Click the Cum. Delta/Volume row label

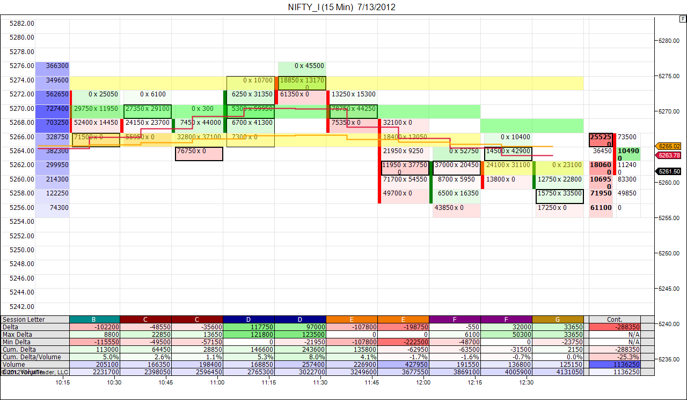(x=35, y=357)
